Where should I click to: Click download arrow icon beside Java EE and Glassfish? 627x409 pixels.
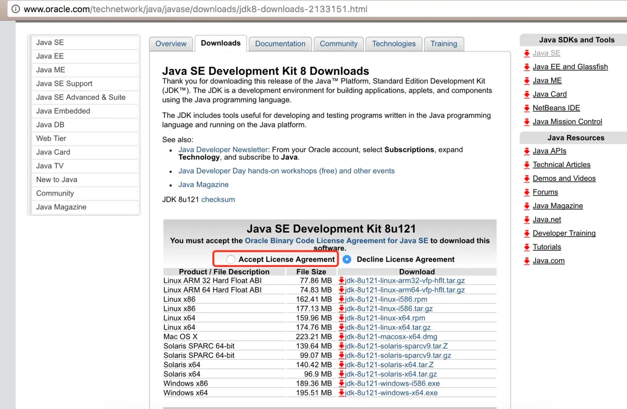point(527,67)
